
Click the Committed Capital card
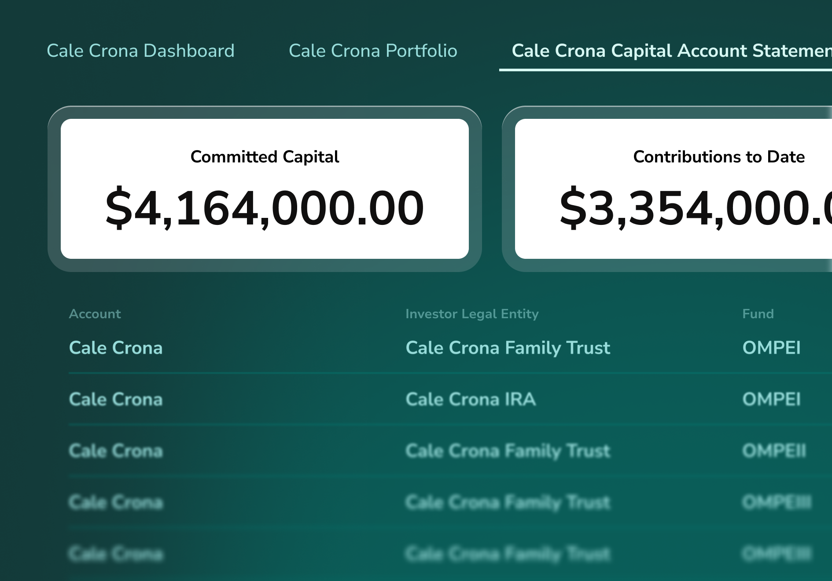(265, 189)
